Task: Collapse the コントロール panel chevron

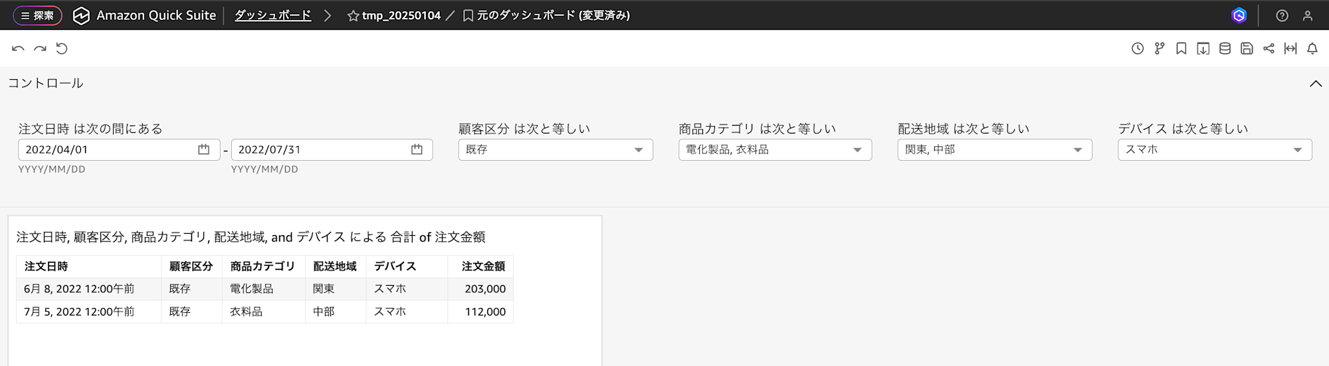Action: point(1315,84)
